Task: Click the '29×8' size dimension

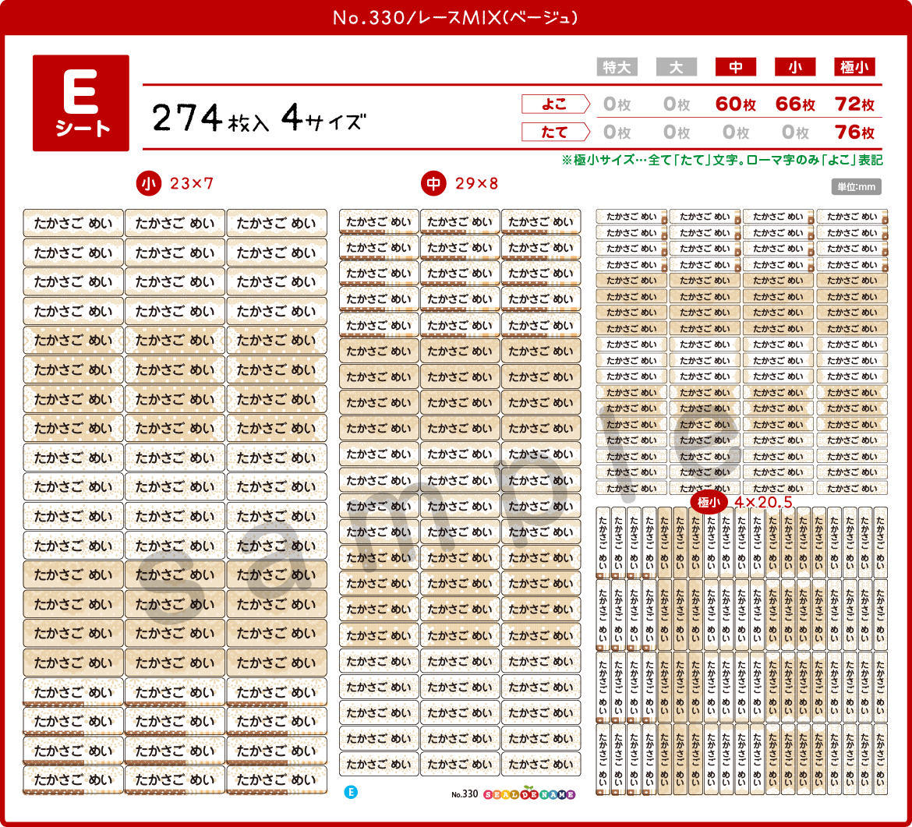Action: coord(476,184)
